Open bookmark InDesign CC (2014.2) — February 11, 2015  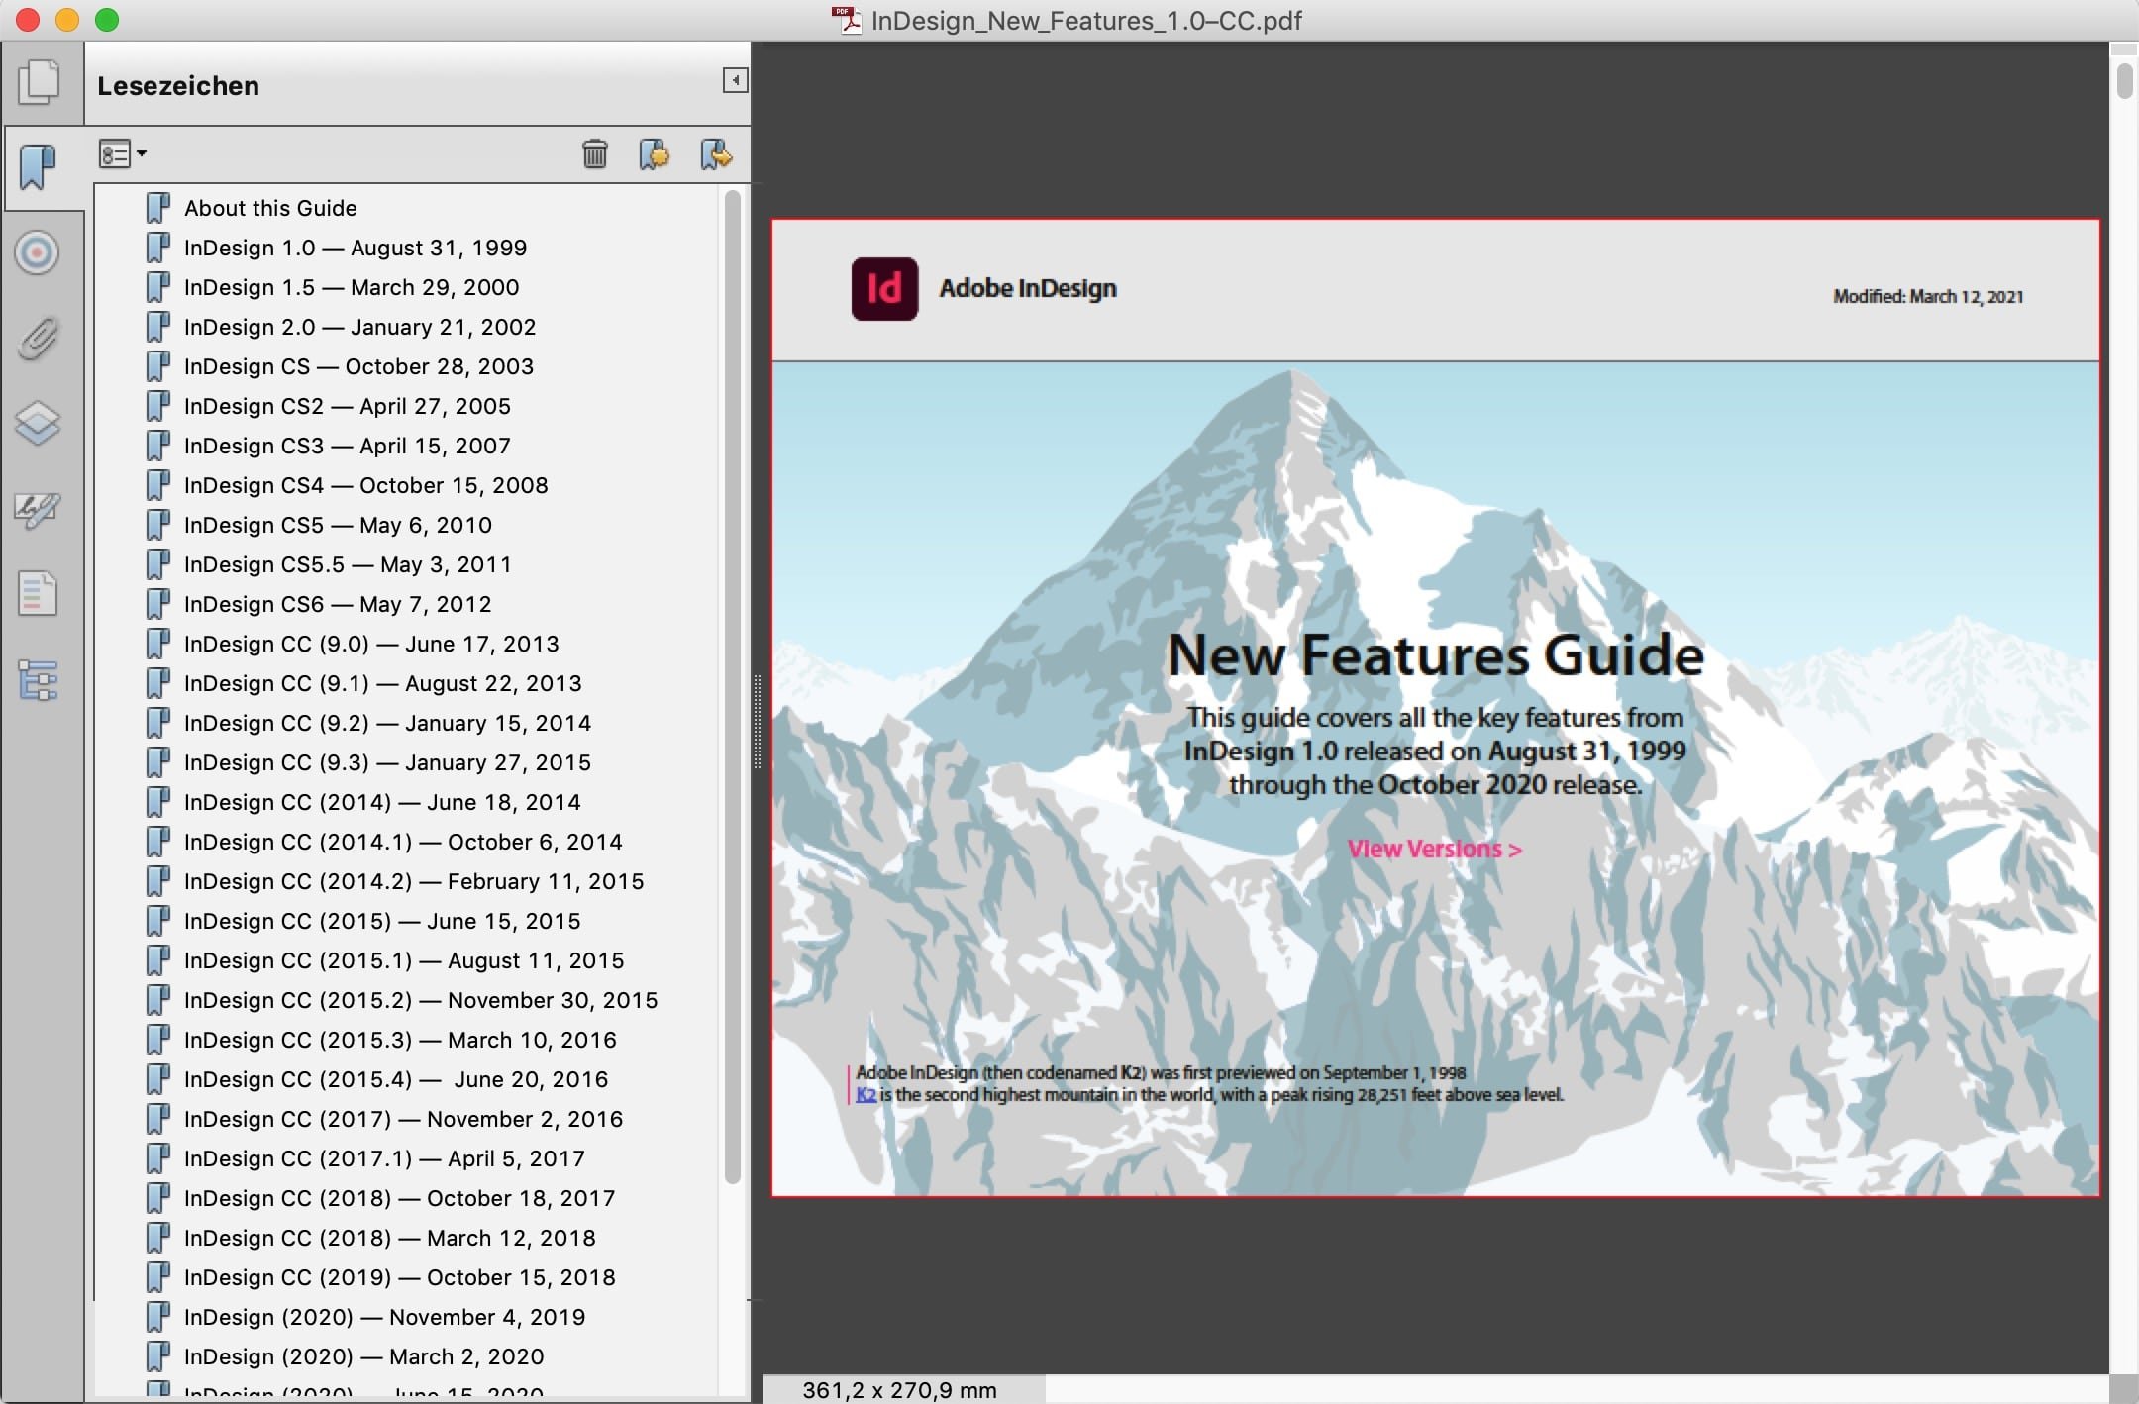[414, 881]
